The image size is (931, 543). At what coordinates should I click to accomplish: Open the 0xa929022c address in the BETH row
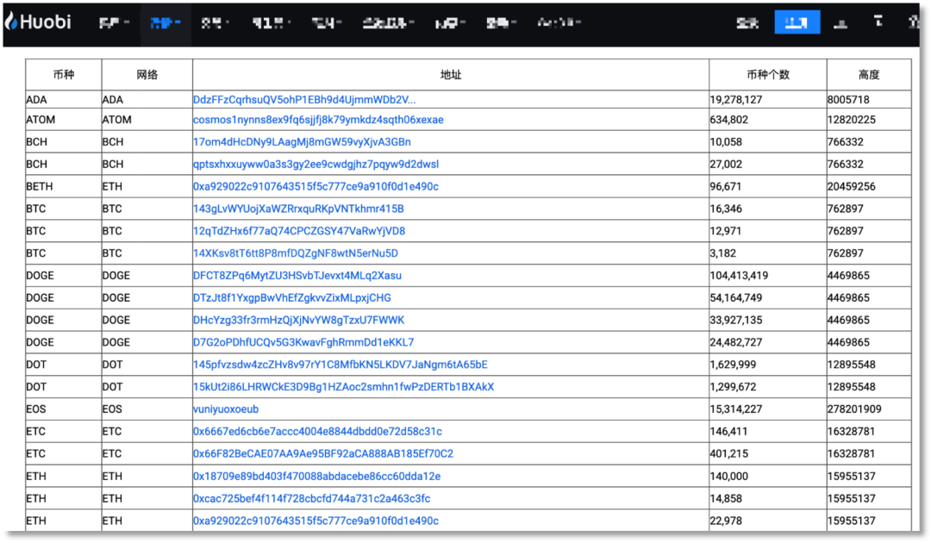[x=316, y=186]
